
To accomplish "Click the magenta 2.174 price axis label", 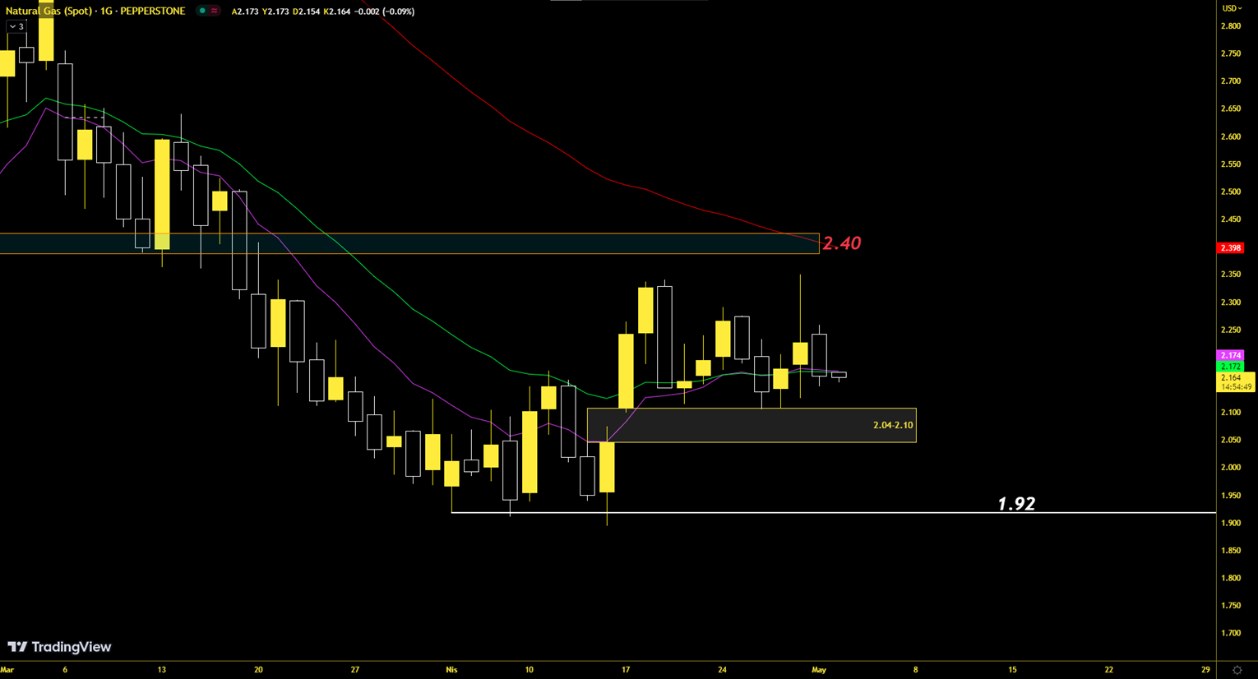I will (x=1230, y=355).
